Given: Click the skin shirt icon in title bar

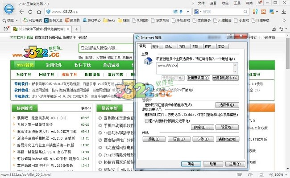Looking at the screenshot, I should pos(260,3).
